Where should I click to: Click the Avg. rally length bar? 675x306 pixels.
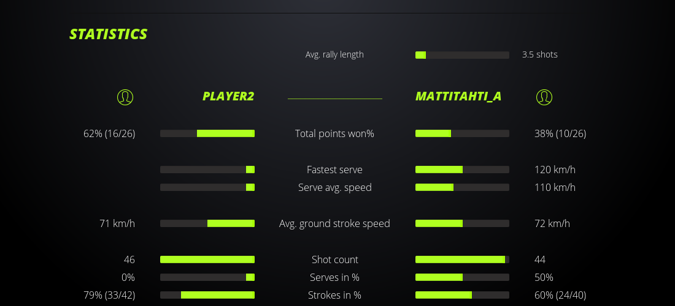coord(462,55)
